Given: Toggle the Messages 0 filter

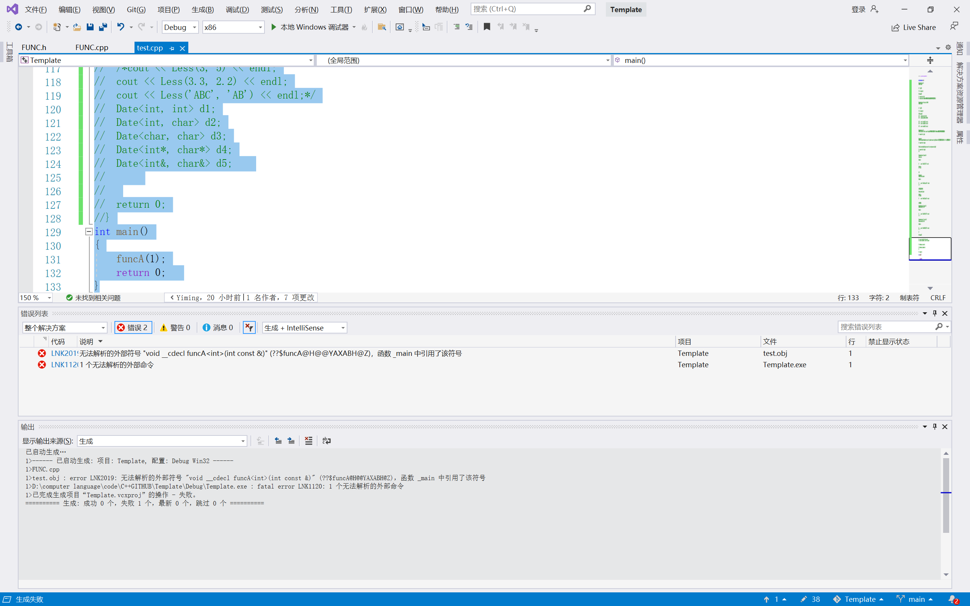Looking at the screenshot, I should (218, 327).
